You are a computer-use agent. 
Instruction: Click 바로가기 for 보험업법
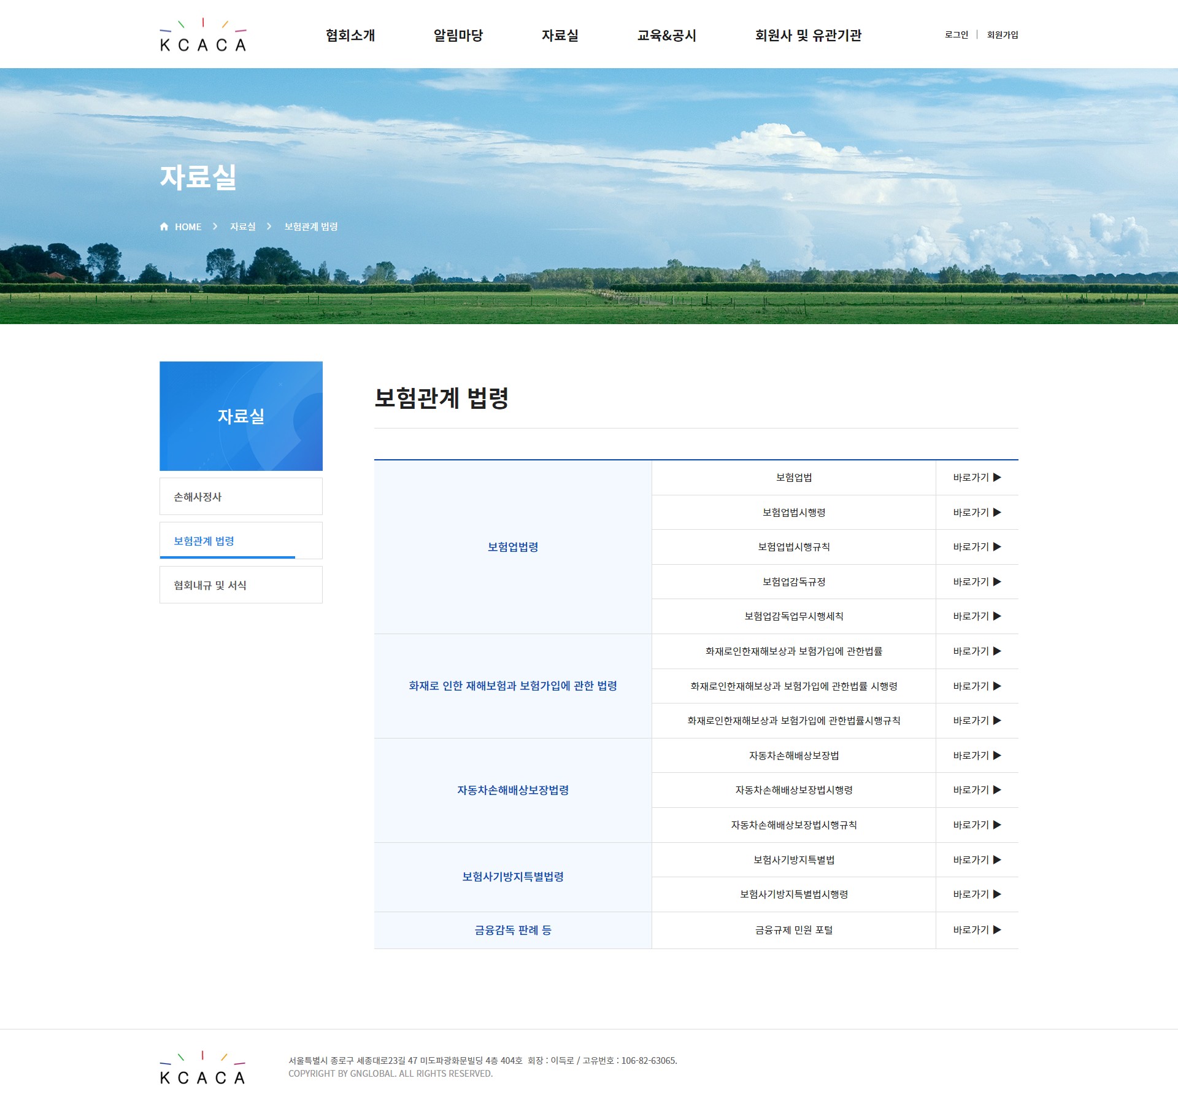tap(977, 478)
